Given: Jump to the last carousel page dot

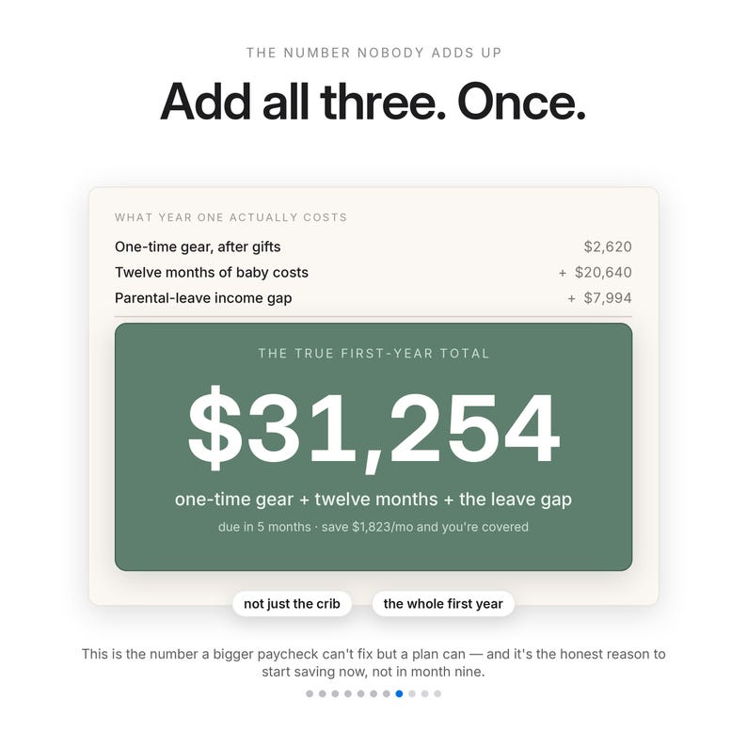Looking at the screenshot, I should pos(437,693).
